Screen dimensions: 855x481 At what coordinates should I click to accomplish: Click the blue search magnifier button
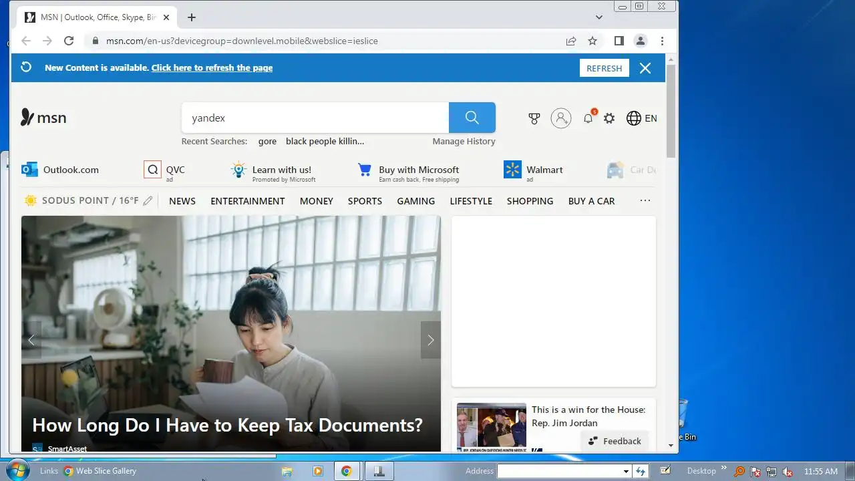[472, 118]
